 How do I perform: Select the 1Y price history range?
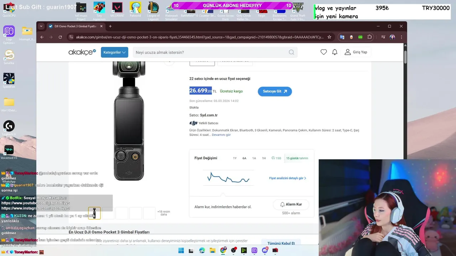point(235,158)
